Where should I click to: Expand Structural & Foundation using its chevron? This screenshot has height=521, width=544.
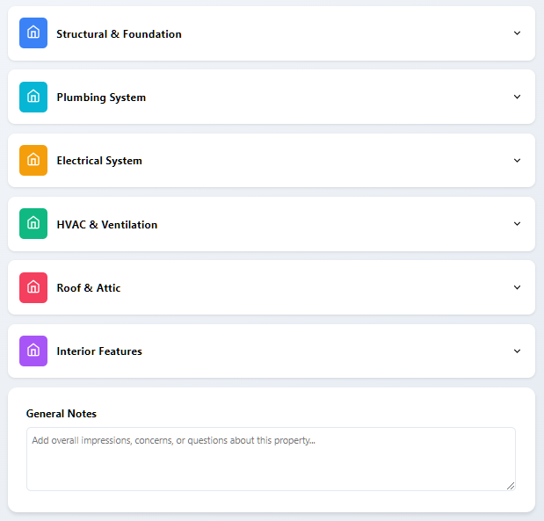[517, 33]
